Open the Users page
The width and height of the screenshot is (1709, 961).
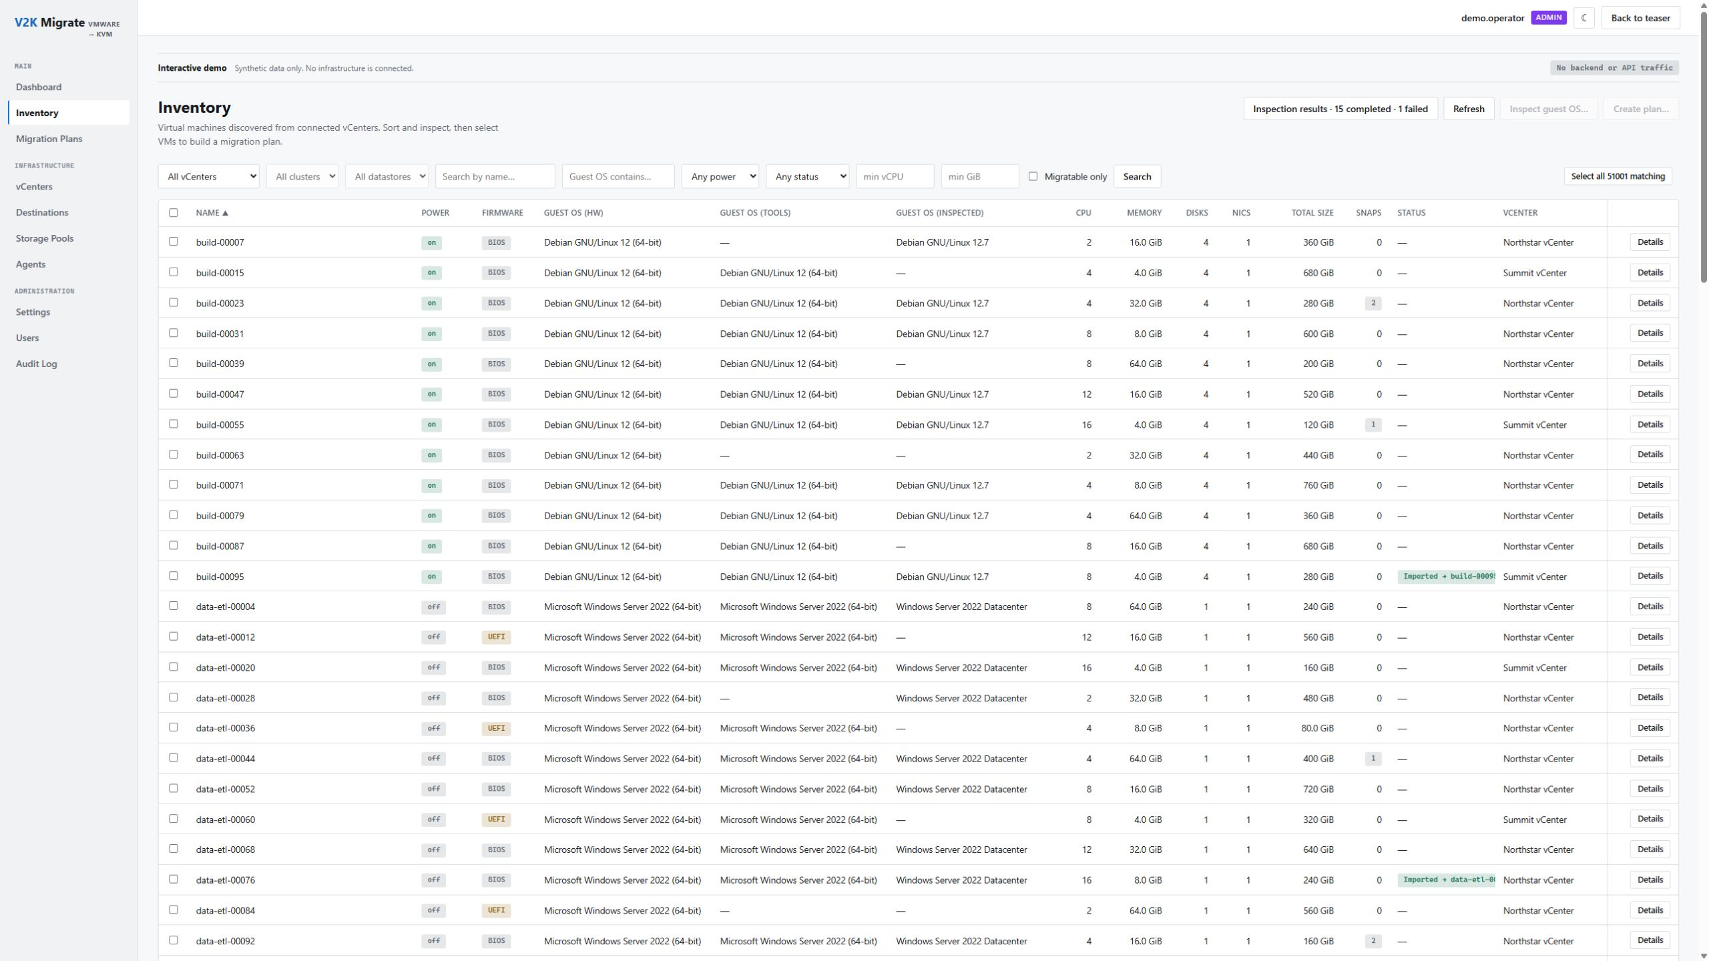[x=69, y=338]
